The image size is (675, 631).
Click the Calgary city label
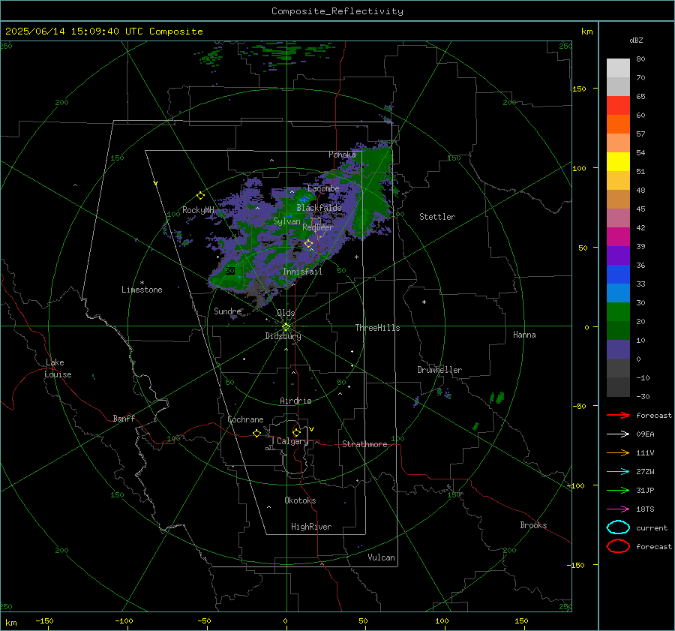[x=292, y=441]
